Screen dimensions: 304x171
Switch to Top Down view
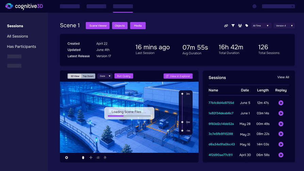(88, 76)
